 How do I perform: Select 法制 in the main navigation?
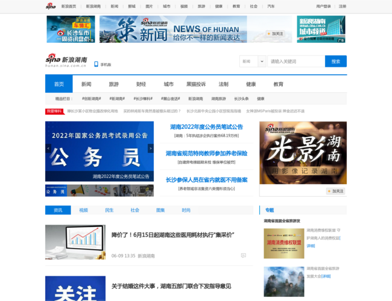point(224,84)
